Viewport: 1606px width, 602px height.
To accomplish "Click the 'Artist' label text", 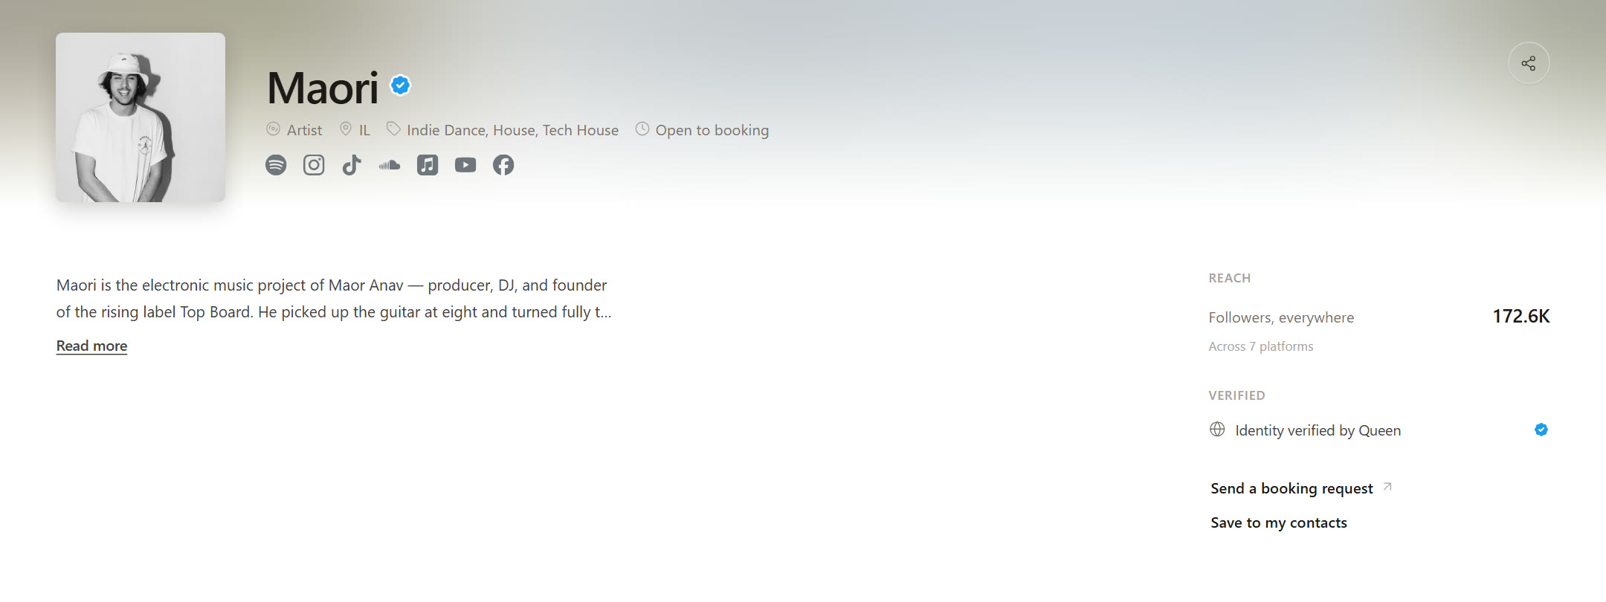I will (x=305, y=130).
